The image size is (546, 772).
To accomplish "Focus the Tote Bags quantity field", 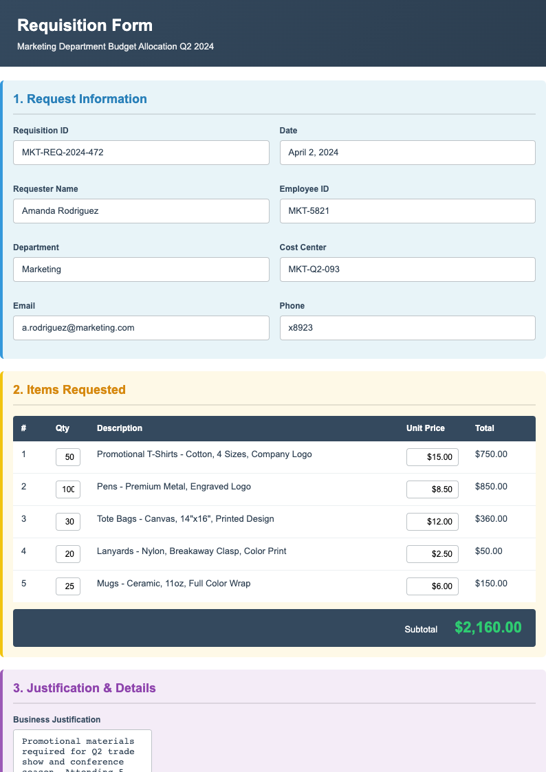I will [68, 522].
